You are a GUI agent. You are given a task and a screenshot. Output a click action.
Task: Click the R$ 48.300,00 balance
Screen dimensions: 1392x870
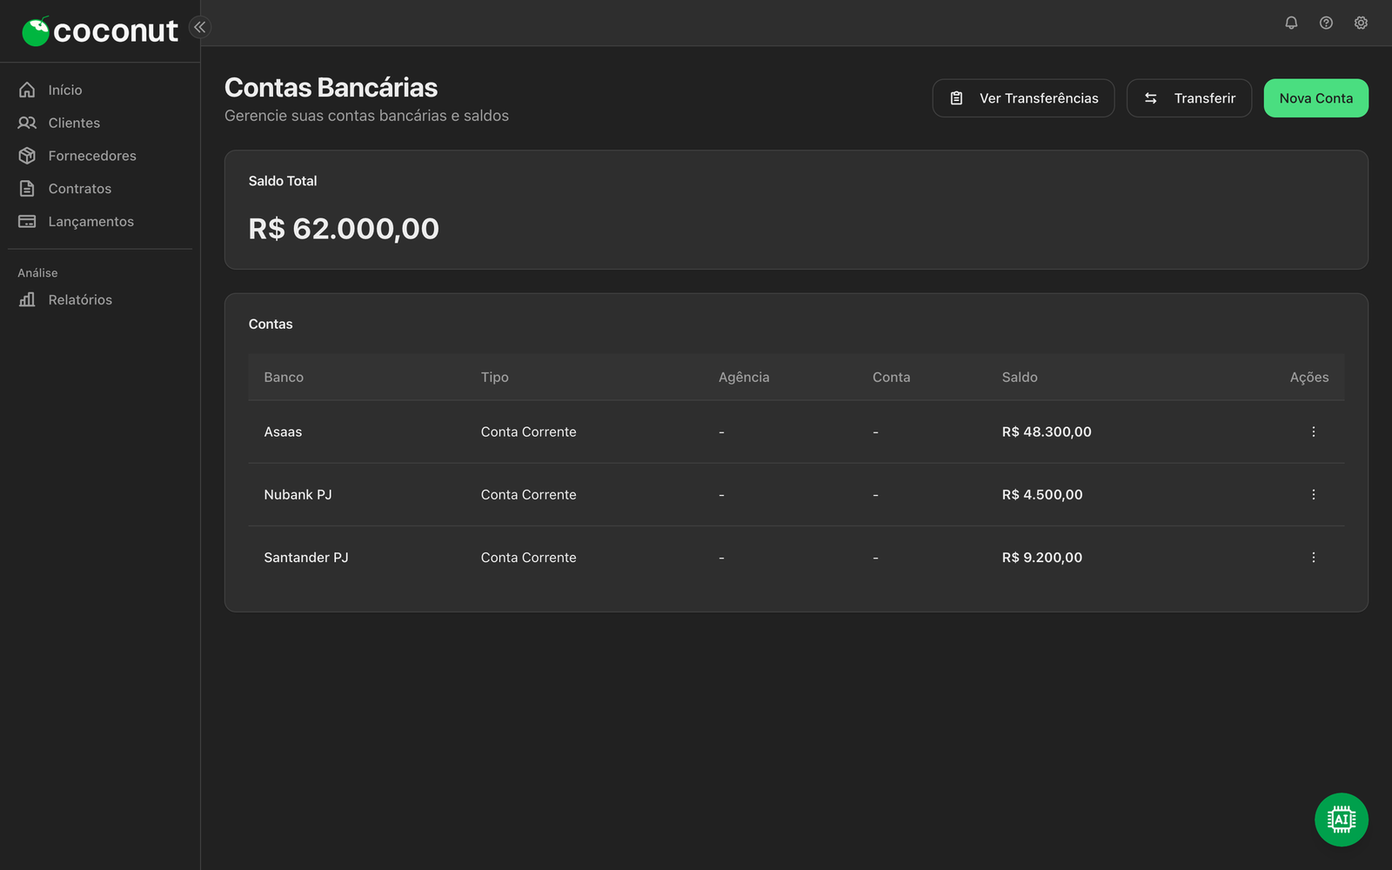click(x=1046, y=432)
